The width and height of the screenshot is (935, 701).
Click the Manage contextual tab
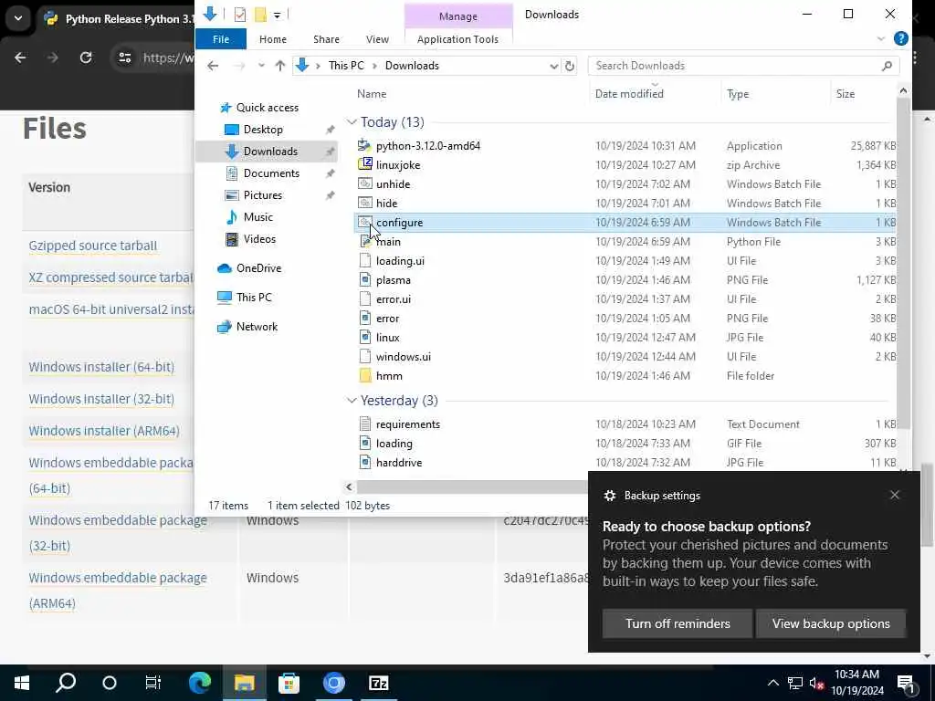(x=458, y=16)
